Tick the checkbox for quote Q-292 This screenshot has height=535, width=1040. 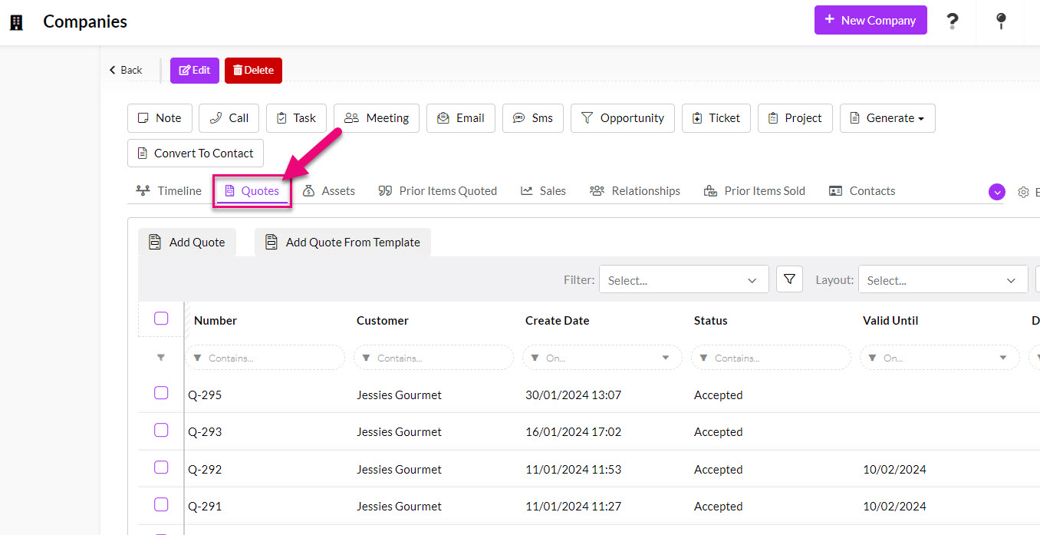point(161,467)
